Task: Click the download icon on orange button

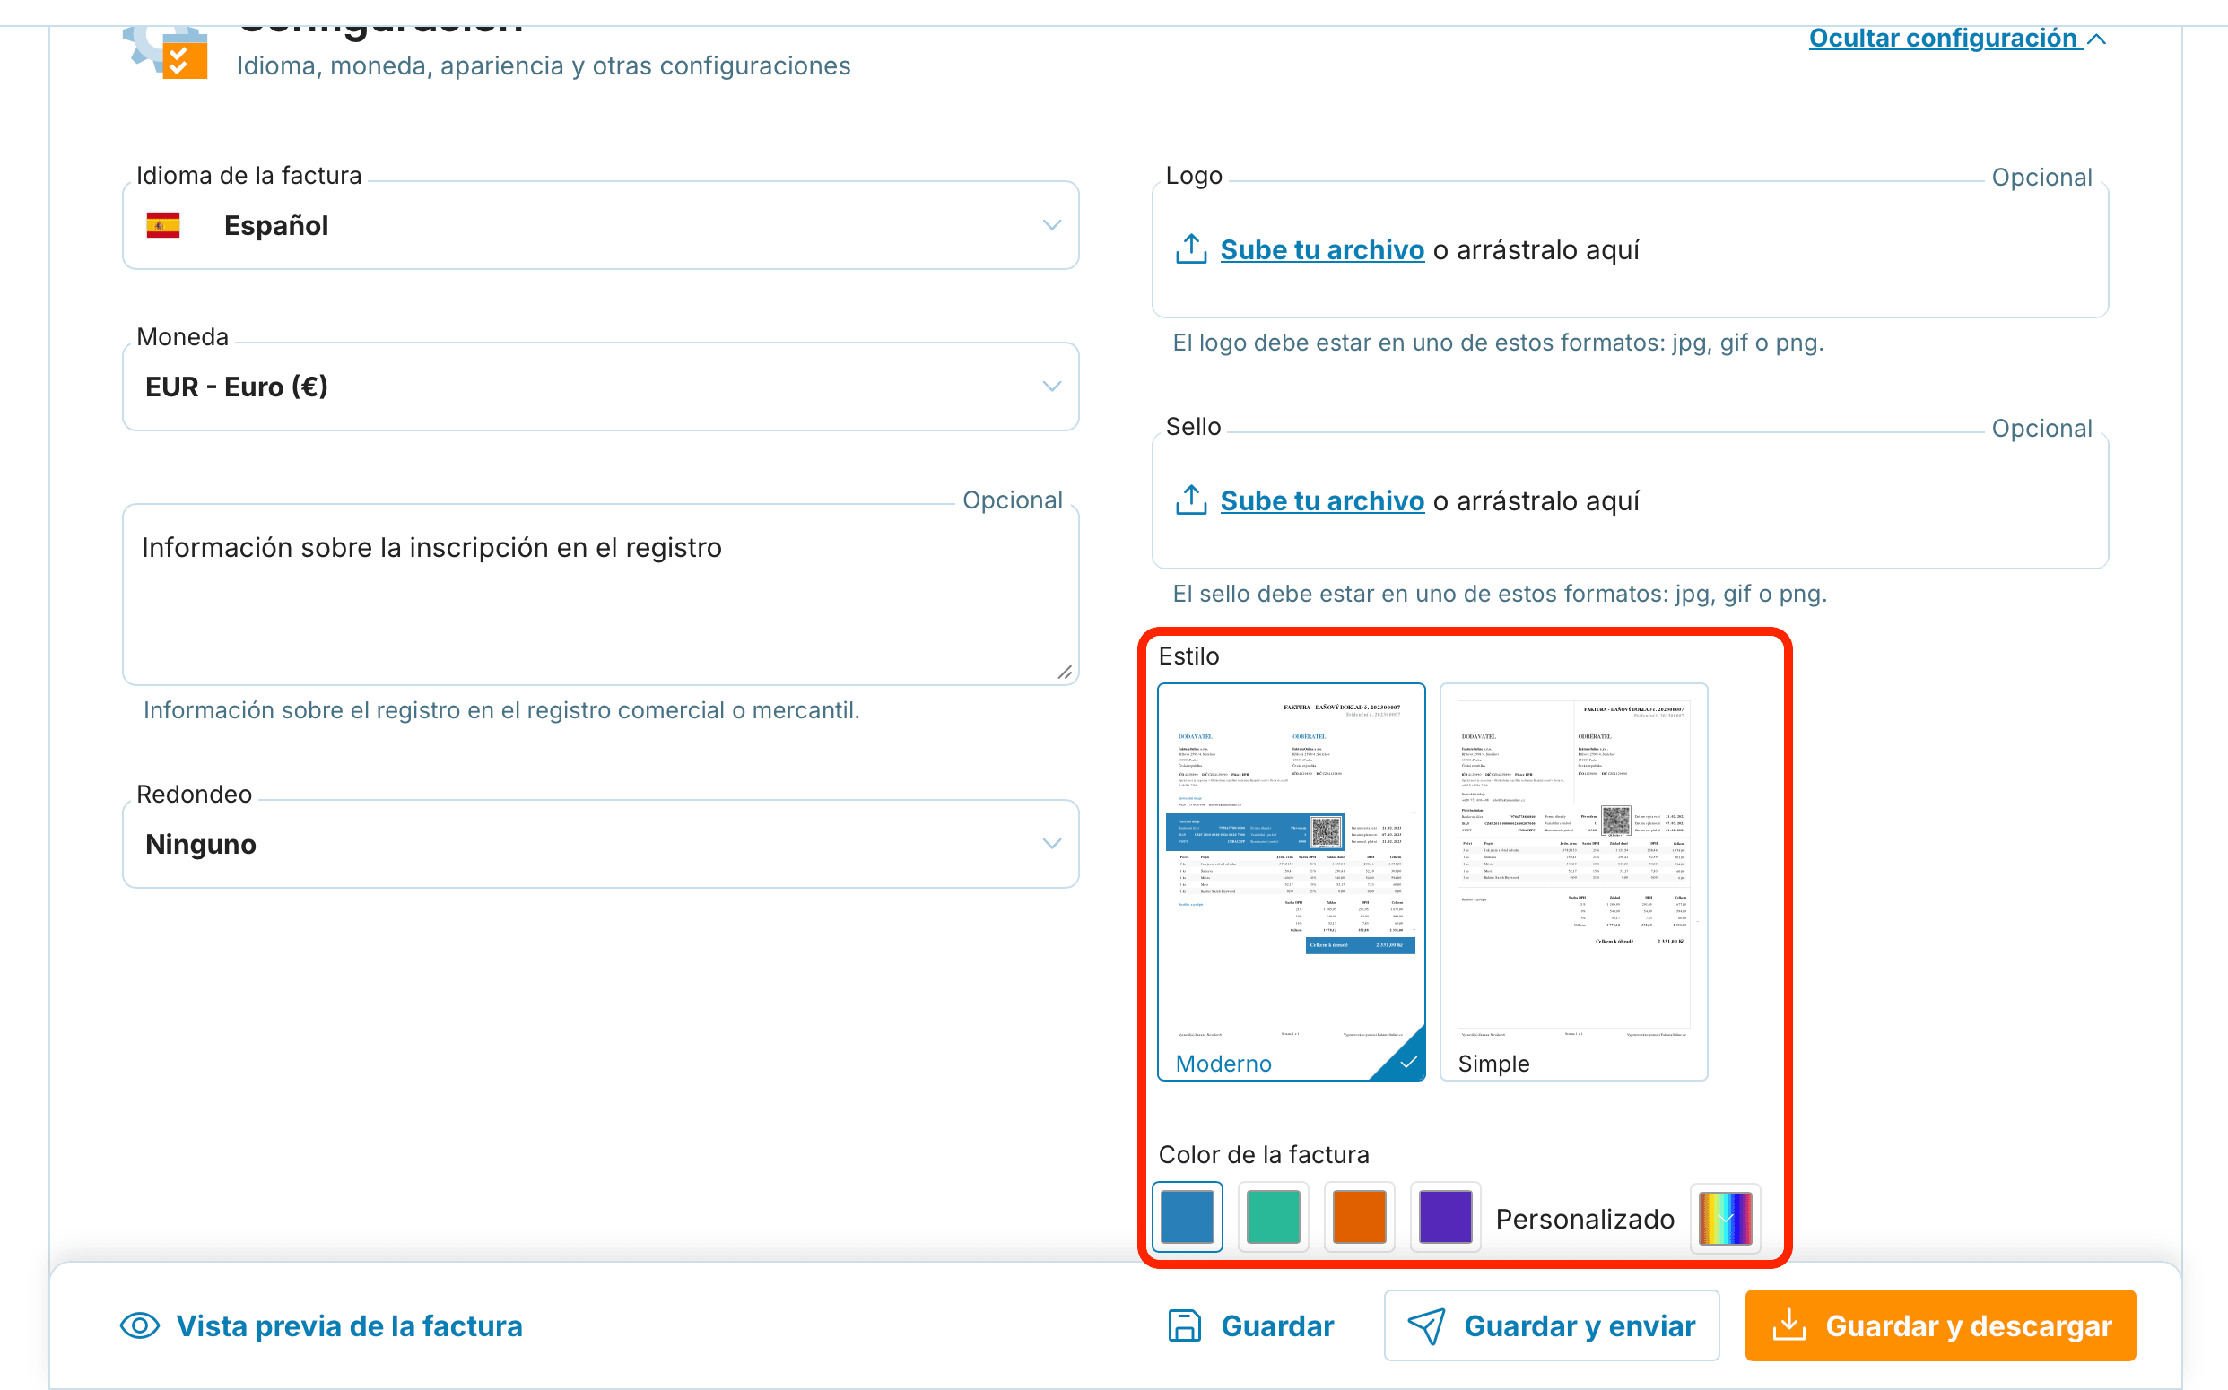Action: pyautogui.click(x=1788, y=1325)
